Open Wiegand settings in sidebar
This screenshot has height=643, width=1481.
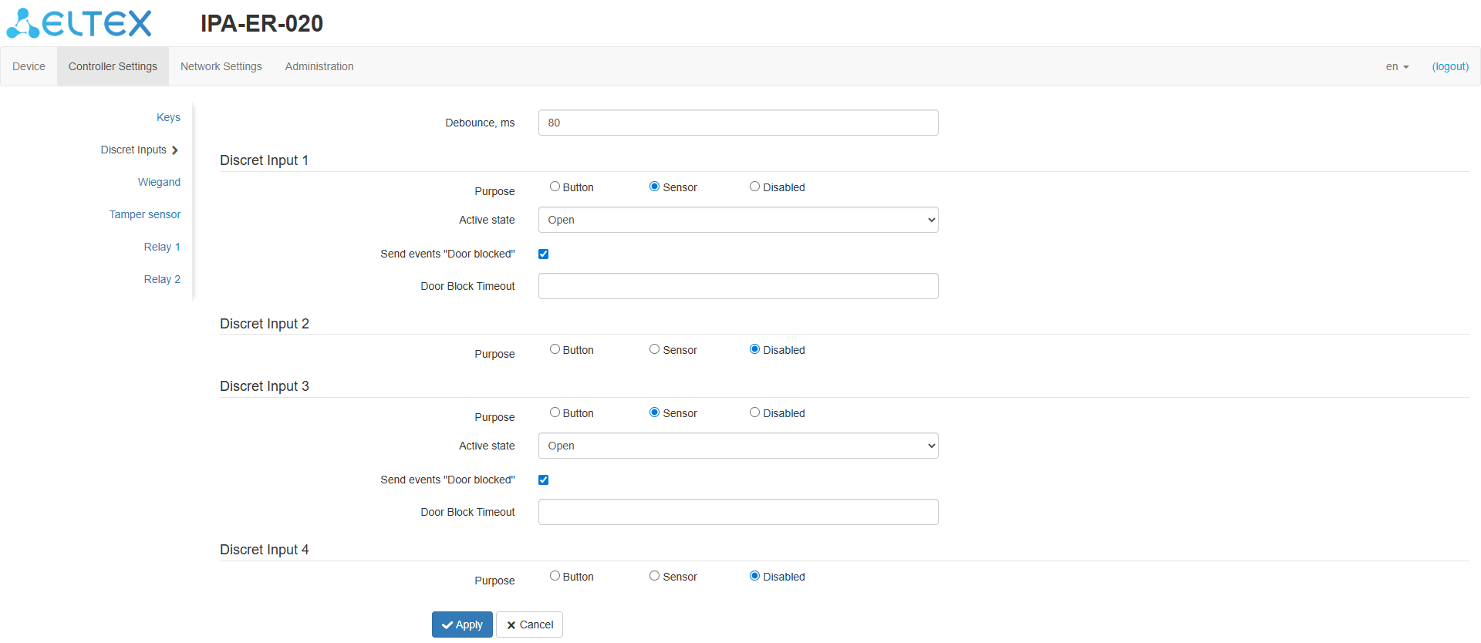[159, 183]
